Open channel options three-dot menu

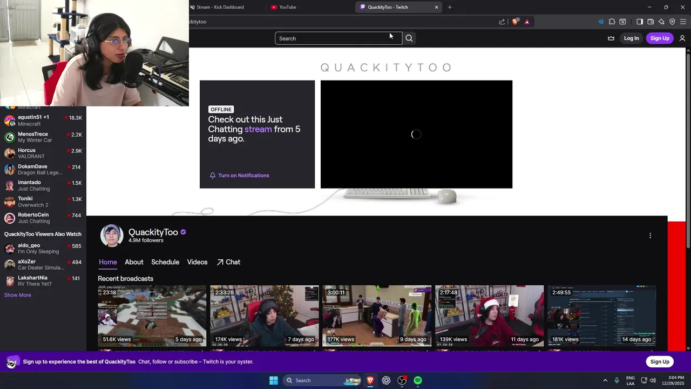point(650,236)
